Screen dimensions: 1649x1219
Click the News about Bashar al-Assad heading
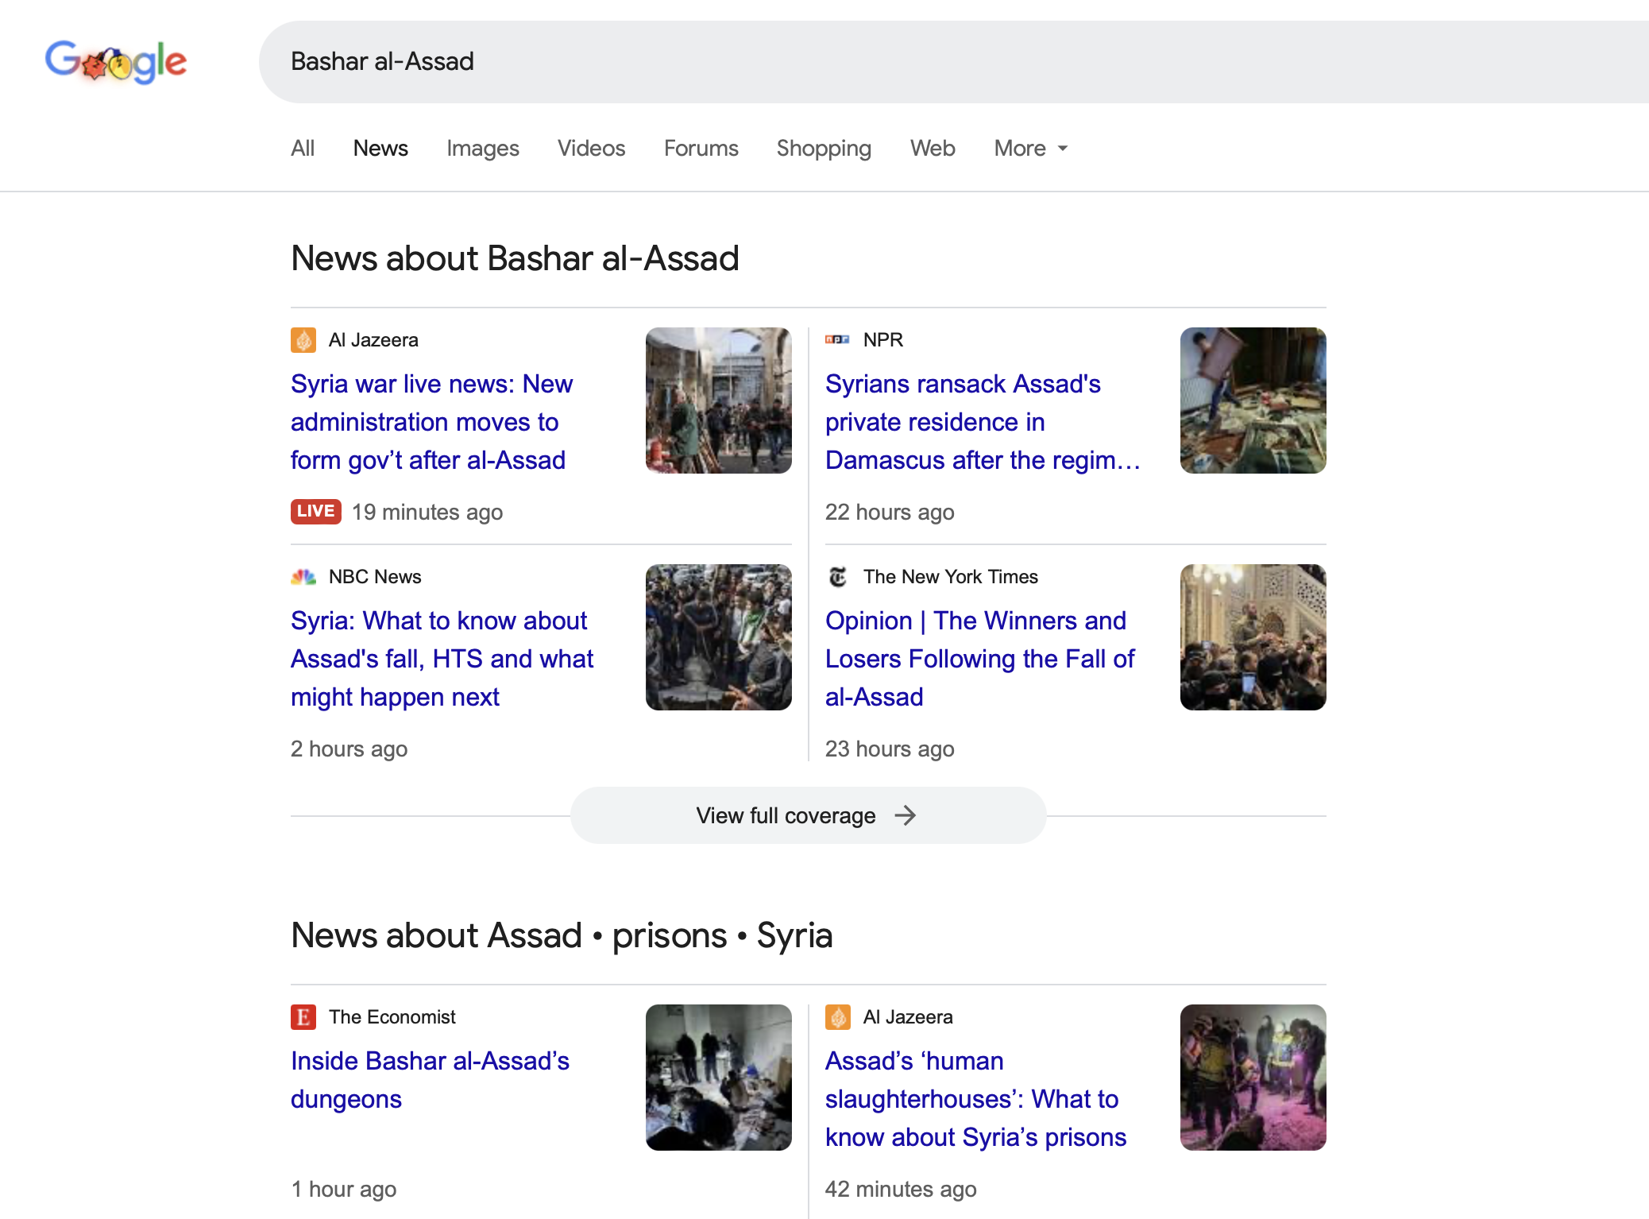(x=515, y=258)
